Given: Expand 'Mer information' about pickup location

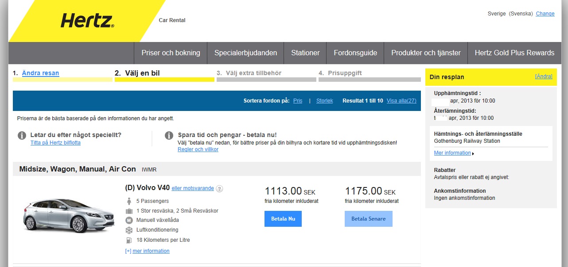Looking at the screenshot, I should (x=452, y=153).
